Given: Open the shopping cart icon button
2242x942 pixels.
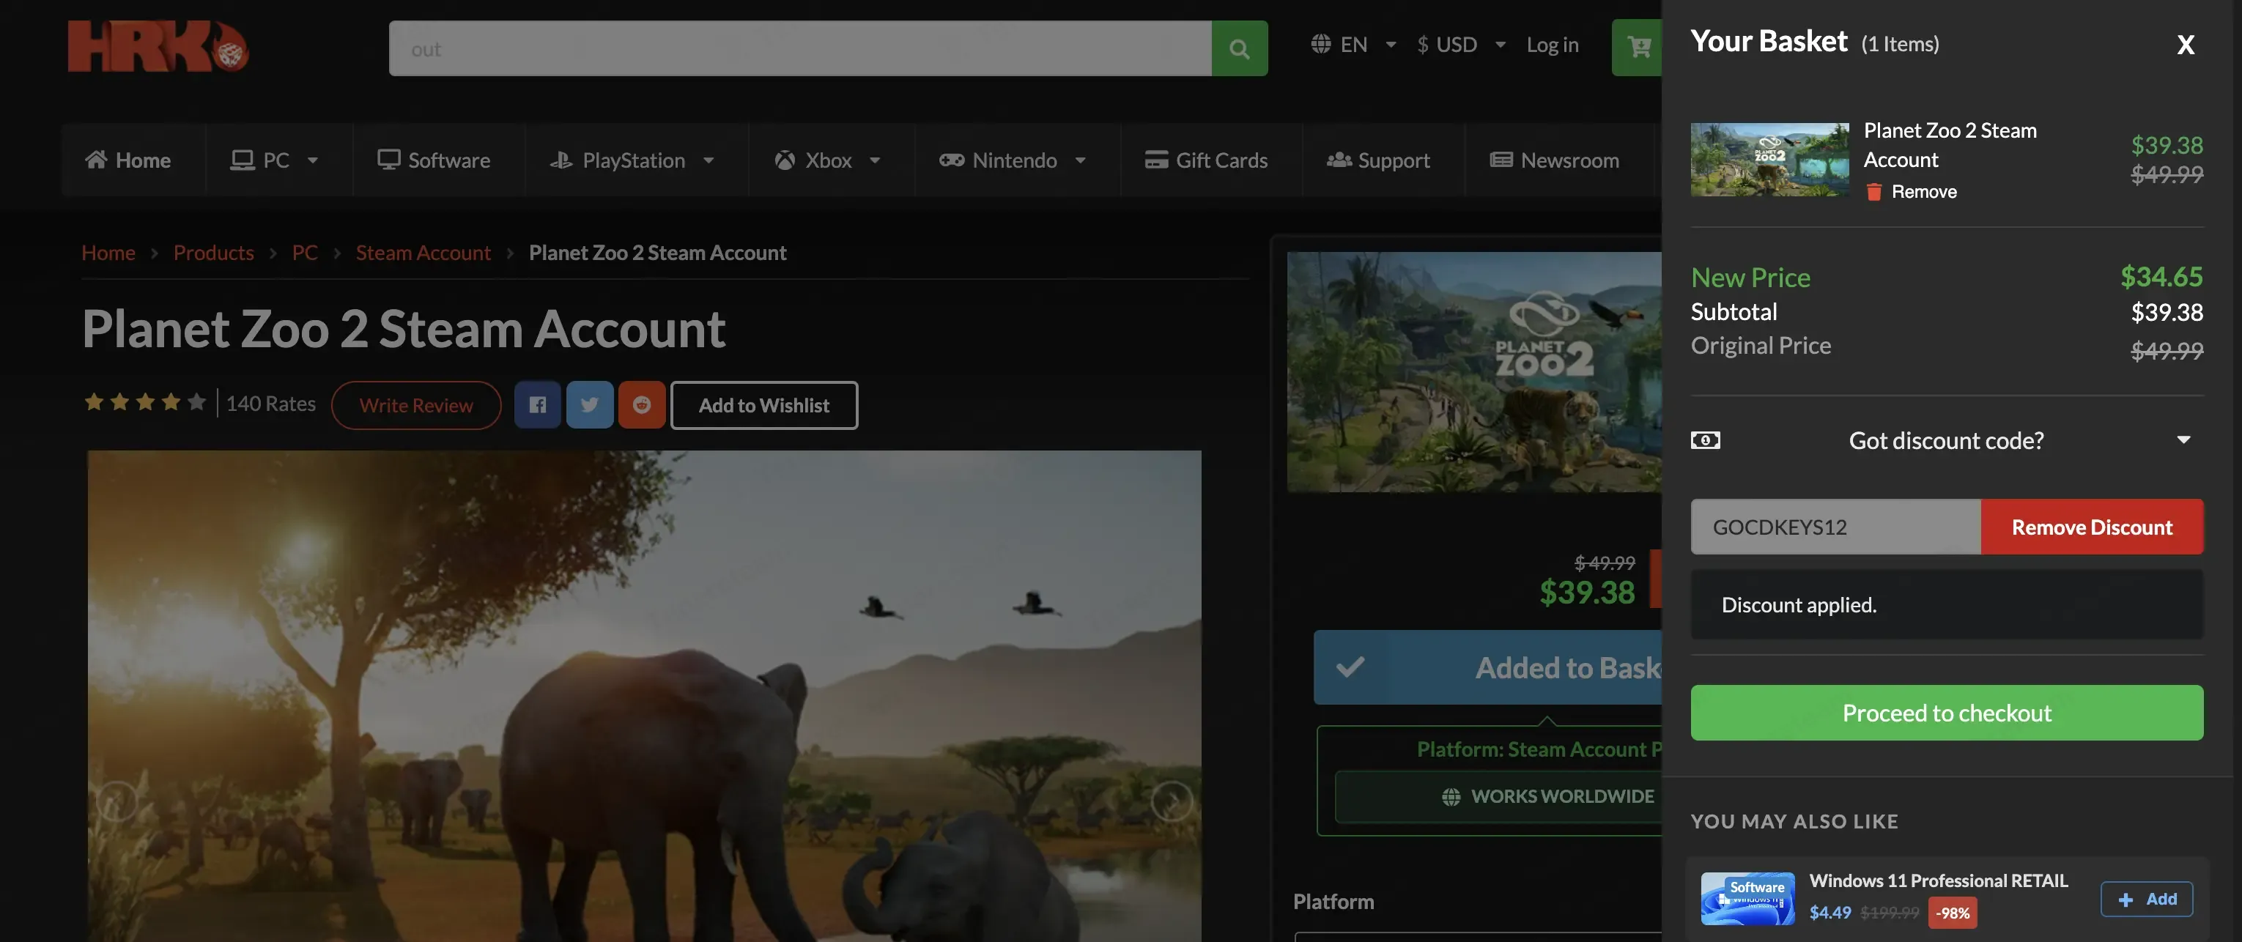Looking at the screenshot, I should tap(1638, 47).
